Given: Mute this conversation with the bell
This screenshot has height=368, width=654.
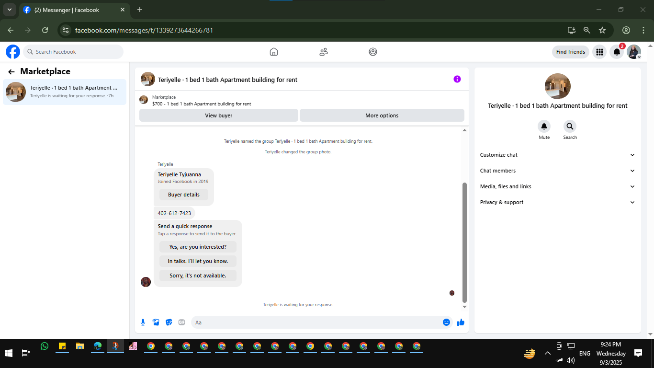Looking at the screenshot, I should [544, 126].
